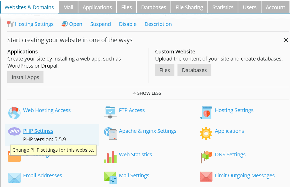Open the PHP Settings link
The width and height of the screenshot is (290, 187).
pos(38,131)
